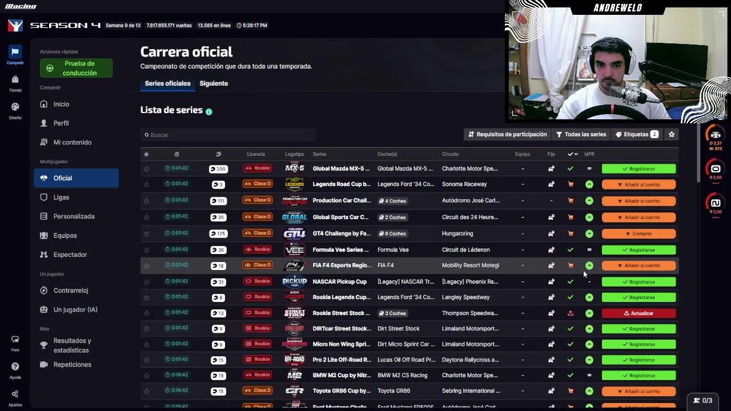Screen dimensions: 731x411
Task: Open the Competir flag icon in the sidebar
Action: pos(15,52)
